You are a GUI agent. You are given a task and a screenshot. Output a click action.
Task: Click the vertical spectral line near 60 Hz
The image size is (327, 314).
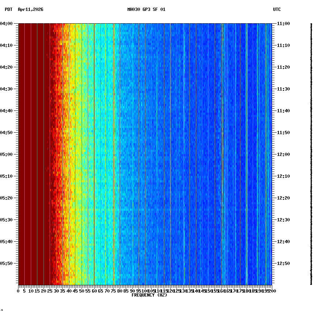pos(94,145)
